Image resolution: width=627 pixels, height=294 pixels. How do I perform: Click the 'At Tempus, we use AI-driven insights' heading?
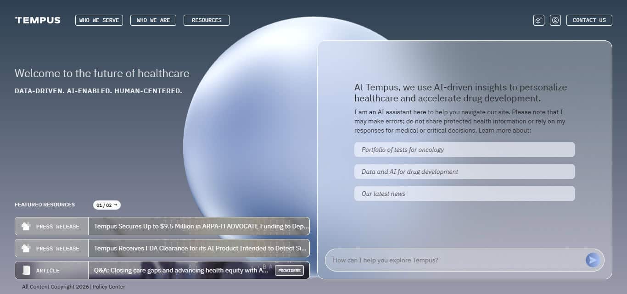[x=460, y=93]
